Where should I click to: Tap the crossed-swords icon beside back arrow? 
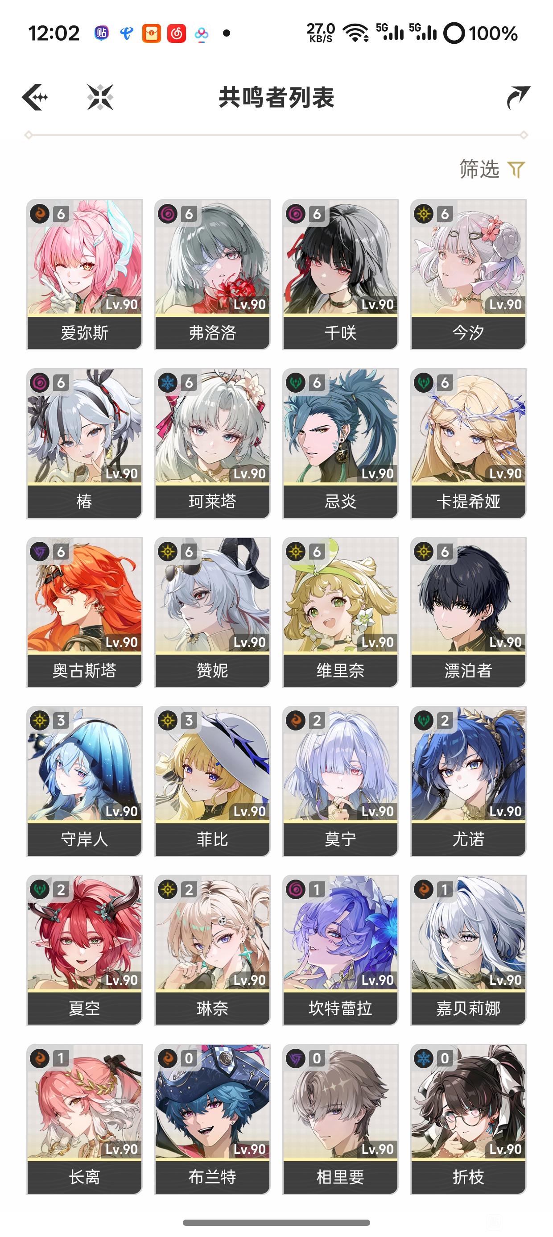pos(100,97)
